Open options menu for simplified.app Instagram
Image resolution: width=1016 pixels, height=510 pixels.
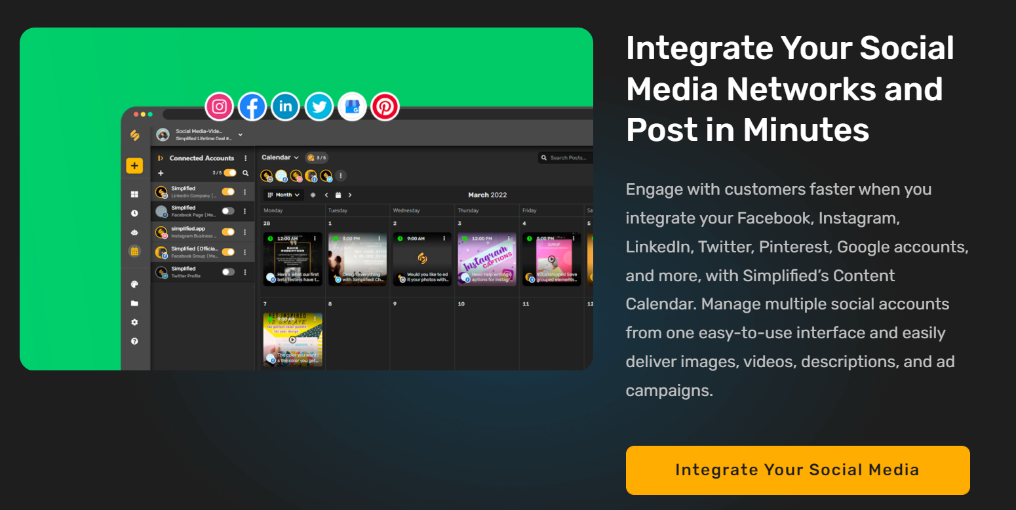point(245,232)
